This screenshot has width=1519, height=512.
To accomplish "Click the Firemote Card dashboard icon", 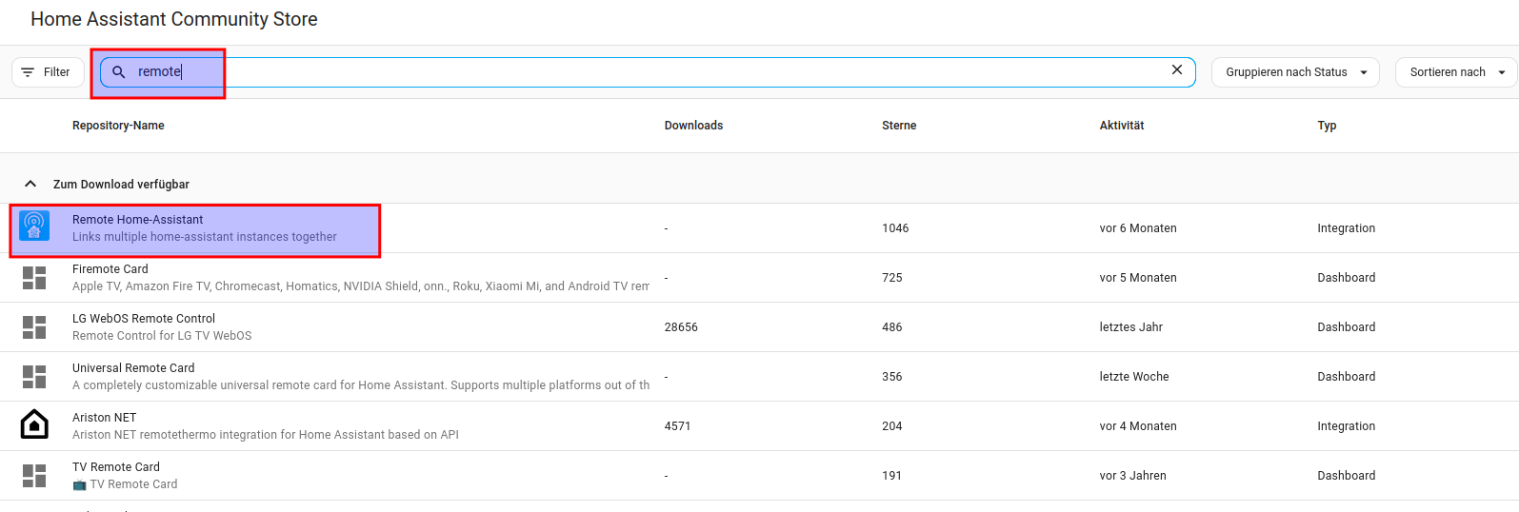I will 34,277.
